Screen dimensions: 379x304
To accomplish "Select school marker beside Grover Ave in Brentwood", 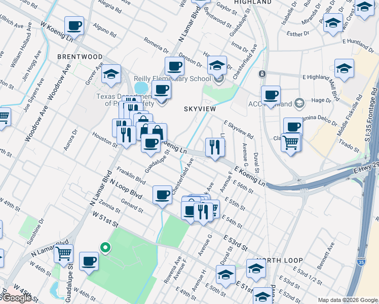I will pos(111,75).
